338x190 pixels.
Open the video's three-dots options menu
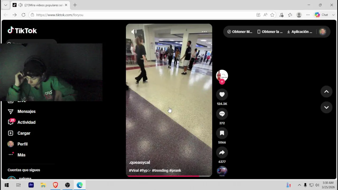[204, 32]
